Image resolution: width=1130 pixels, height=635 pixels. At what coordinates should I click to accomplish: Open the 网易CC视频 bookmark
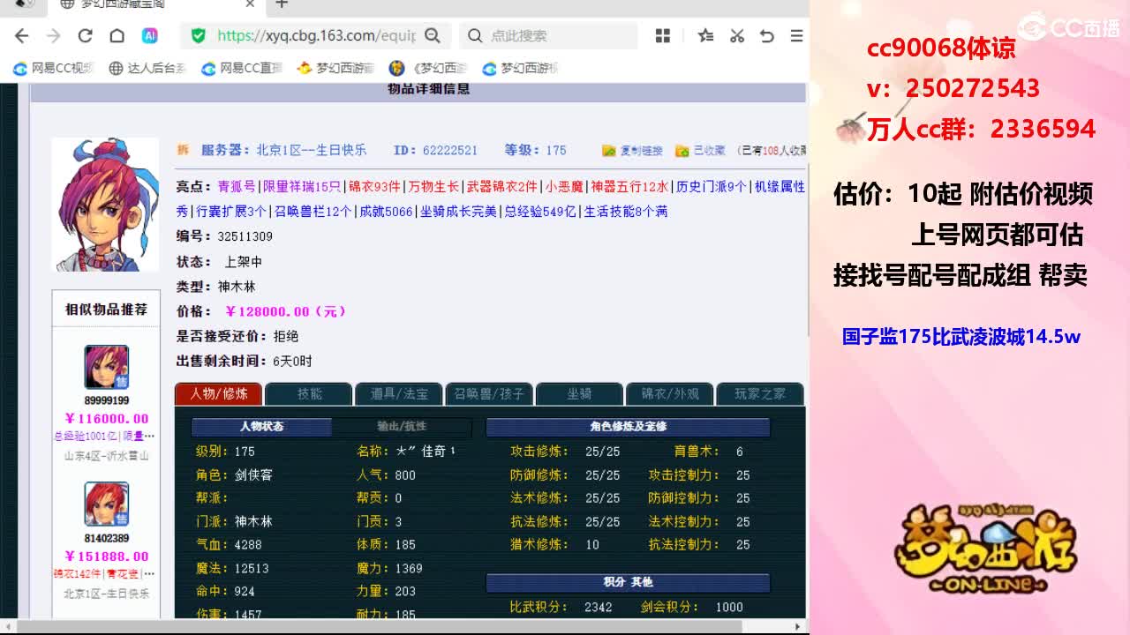[x=54, y=68]
